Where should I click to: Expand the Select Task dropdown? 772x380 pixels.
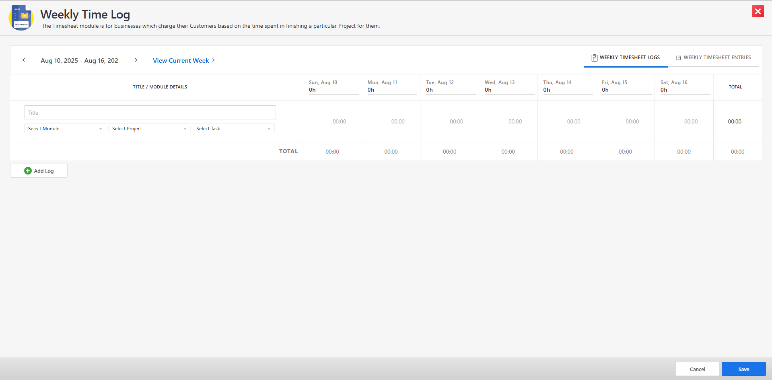pos(233,129)
